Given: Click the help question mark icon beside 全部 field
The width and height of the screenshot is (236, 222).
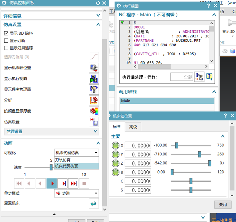Looking at the screenshot, I should pos(209,77).
